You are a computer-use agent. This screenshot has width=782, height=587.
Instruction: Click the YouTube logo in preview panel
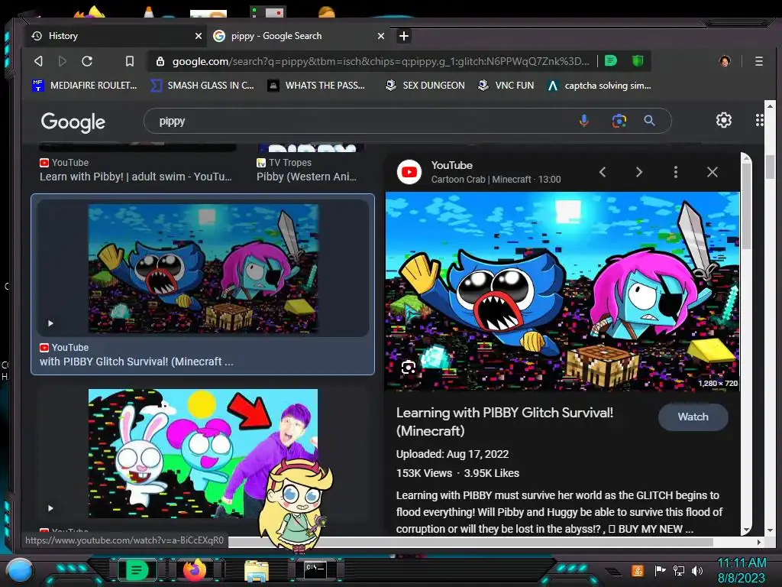click(409, 172)
